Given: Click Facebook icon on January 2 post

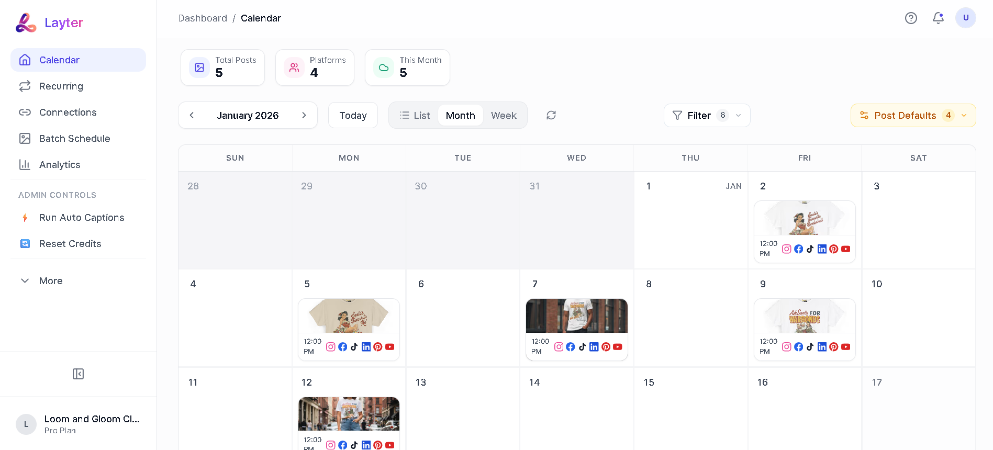Looking at the screenshot, I should click(798, 249).
